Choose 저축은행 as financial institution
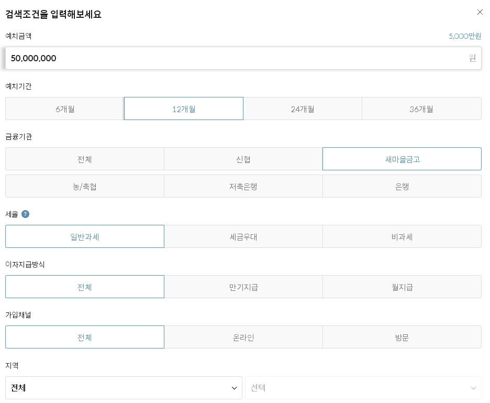Screen dimensions: 490x403 [243, 186]
